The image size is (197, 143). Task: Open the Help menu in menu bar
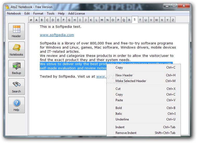tap(61, 13)
